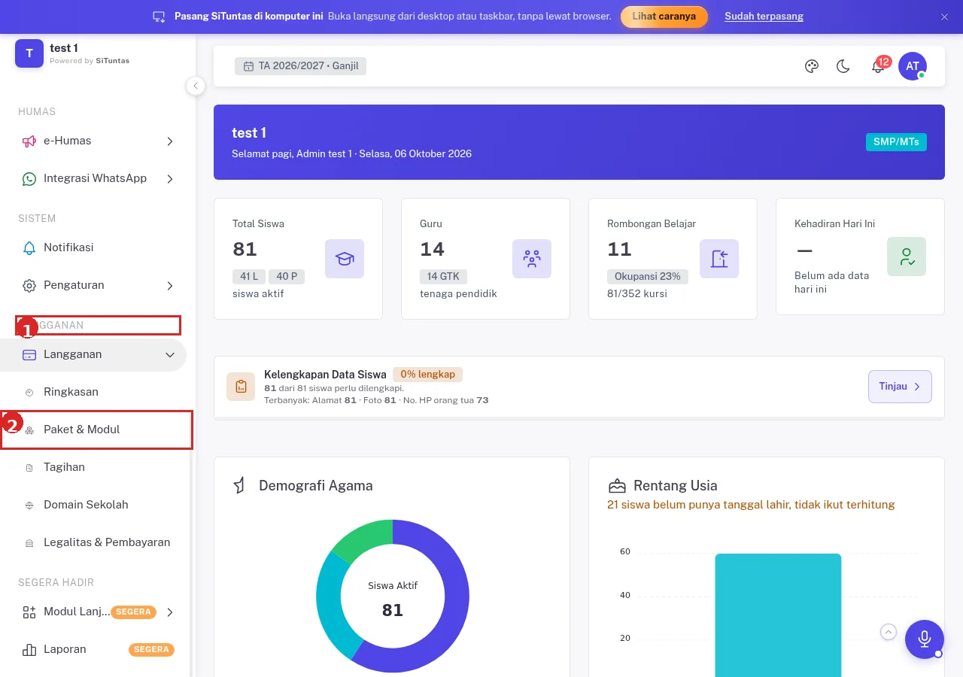Click the card icon beside Langganan

coord(29,354)
